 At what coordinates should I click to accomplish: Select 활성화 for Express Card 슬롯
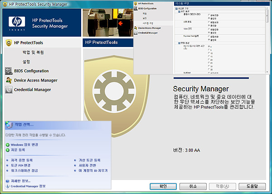pos(209,40)
